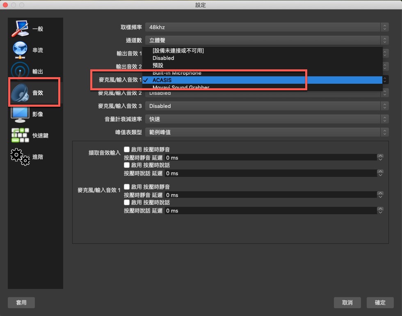The height and width of the screenshot is (316, 402).
Task: Enable 按壓時說話 for 擷取音效輸入
Action: (127, 165)
